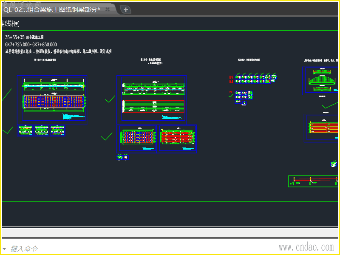Pick the second-part lower sheet with red girders
The height and width of the screenshot is (255, 340).
(177, 139)
